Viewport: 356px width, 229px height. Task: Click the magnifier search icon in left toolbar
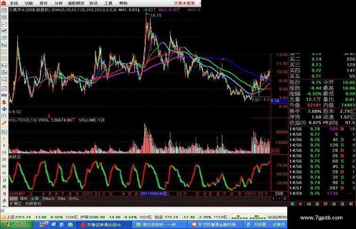(4, 79)
